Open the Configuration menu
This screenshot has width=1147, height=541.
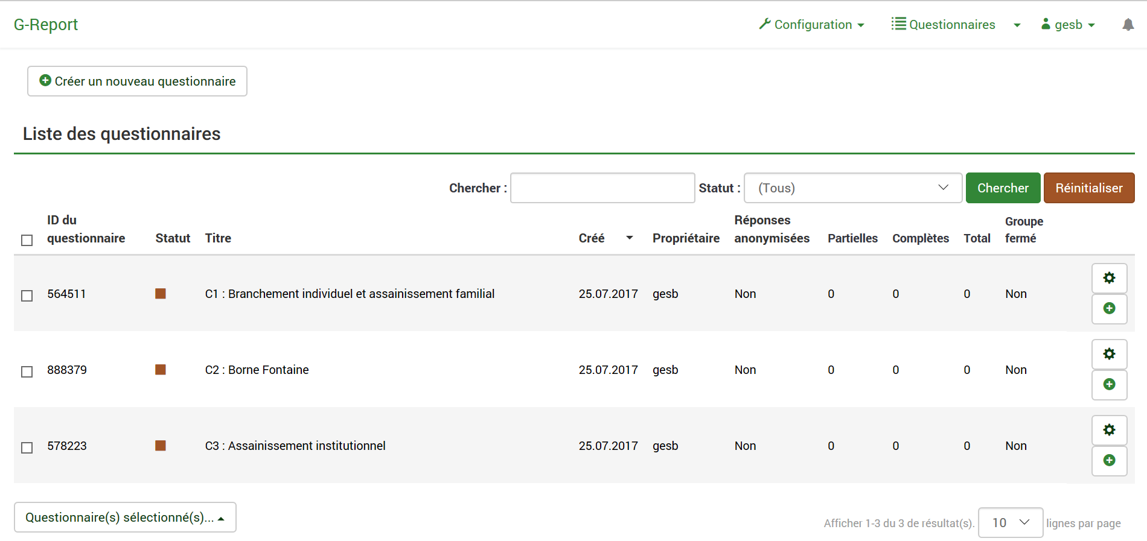coord(811,25)
